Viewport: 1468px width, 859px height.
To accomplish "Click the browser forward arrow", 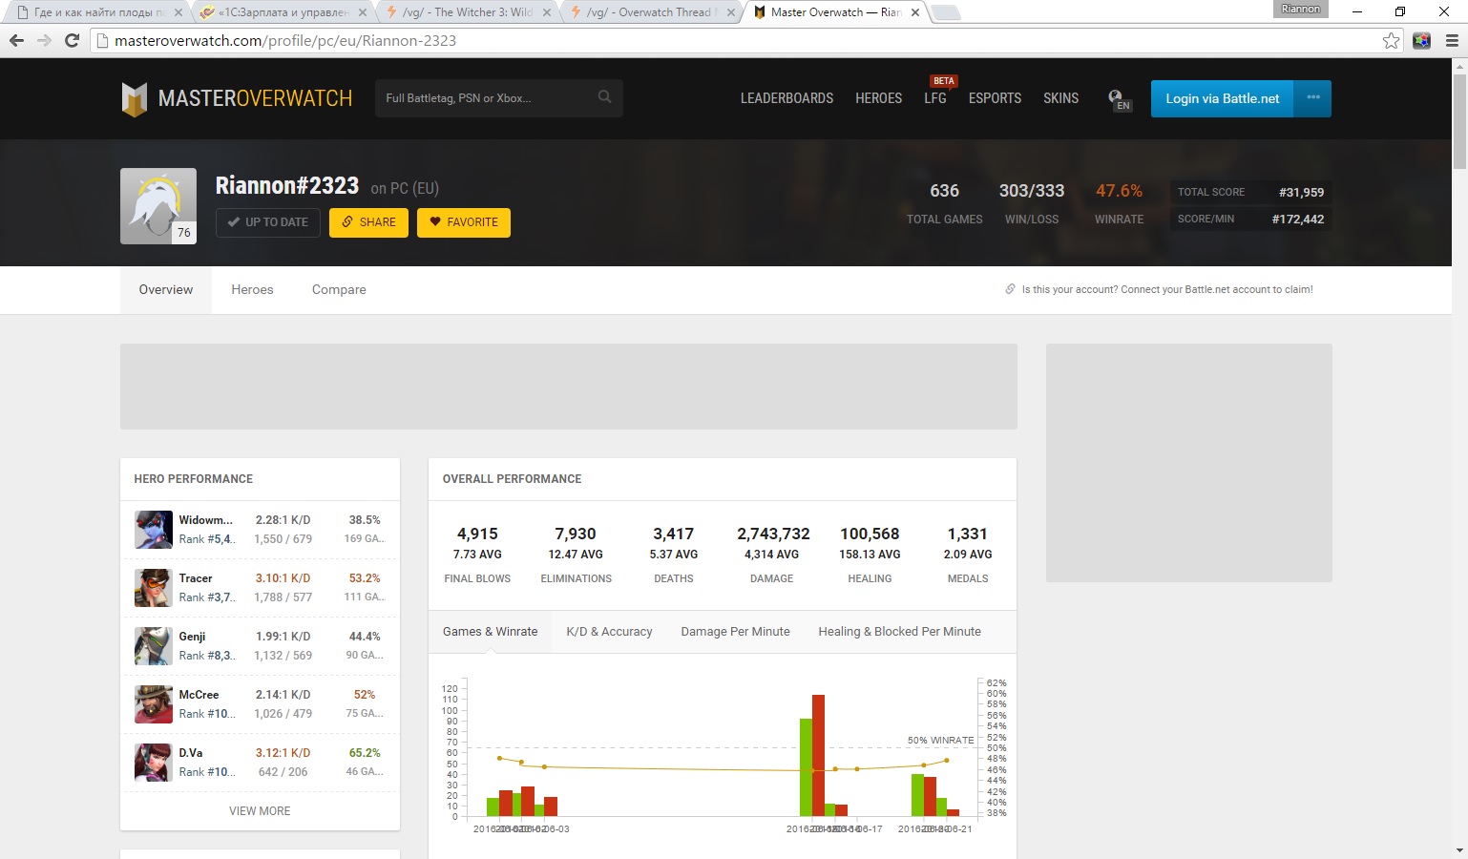I will (x=44, y=40).
